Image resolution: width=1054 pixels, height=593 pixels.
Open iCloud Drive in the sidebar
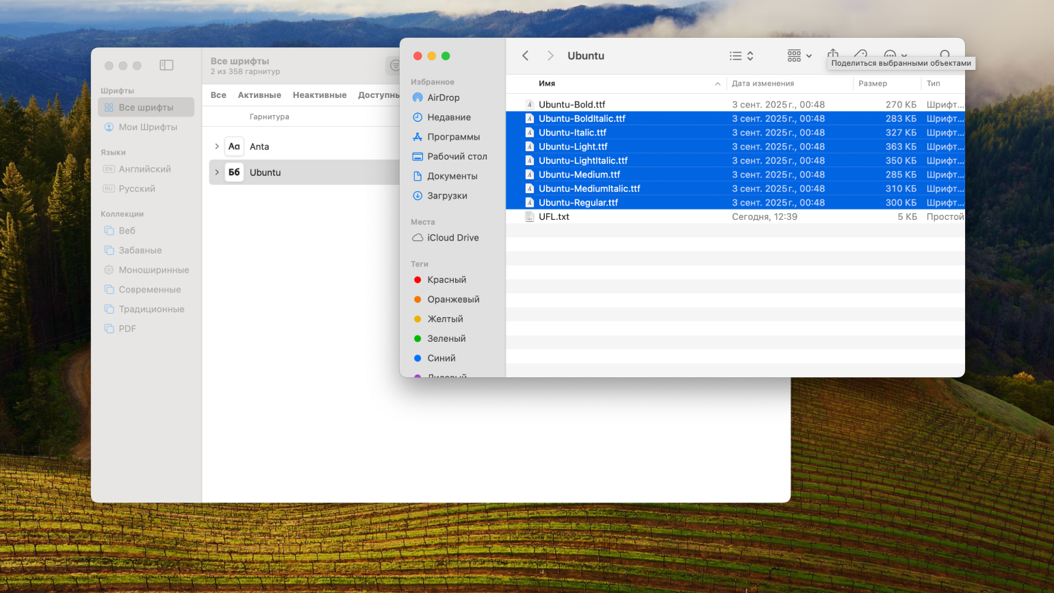(452, 238)
